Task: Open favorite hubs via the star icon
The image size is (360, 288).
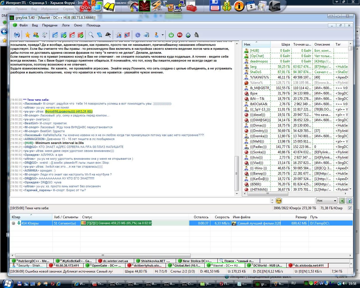Action: coord(28,35)
